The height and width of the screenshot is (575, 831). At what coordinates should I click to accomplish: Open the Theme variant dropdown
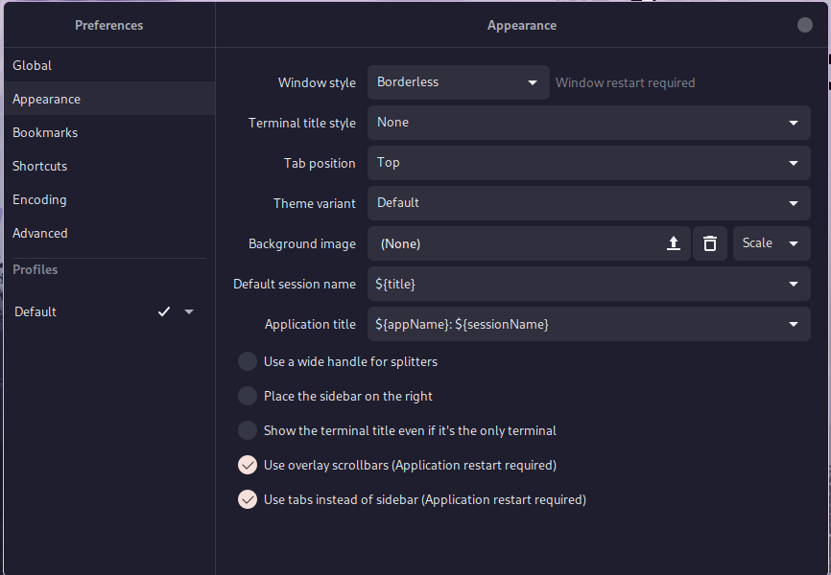(x=589, y=203)
